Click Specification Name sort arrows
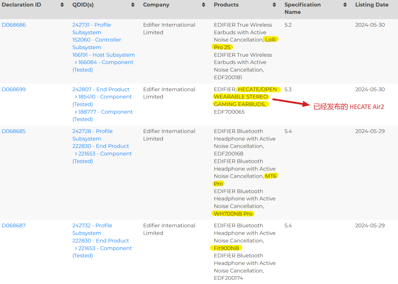Viewport: 398px width, 284px height. tap(345, 5)
